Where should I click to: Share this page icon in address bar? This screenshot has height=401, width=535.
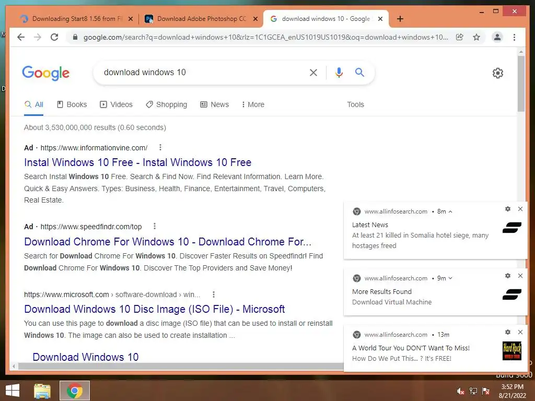(460, 37)
